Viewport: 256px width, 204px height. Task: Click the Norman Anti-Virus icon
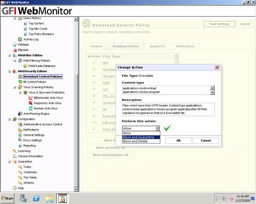31,108
